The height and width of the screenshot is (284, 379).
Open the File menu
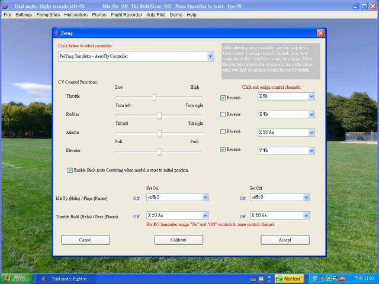(x=7, y=15)
